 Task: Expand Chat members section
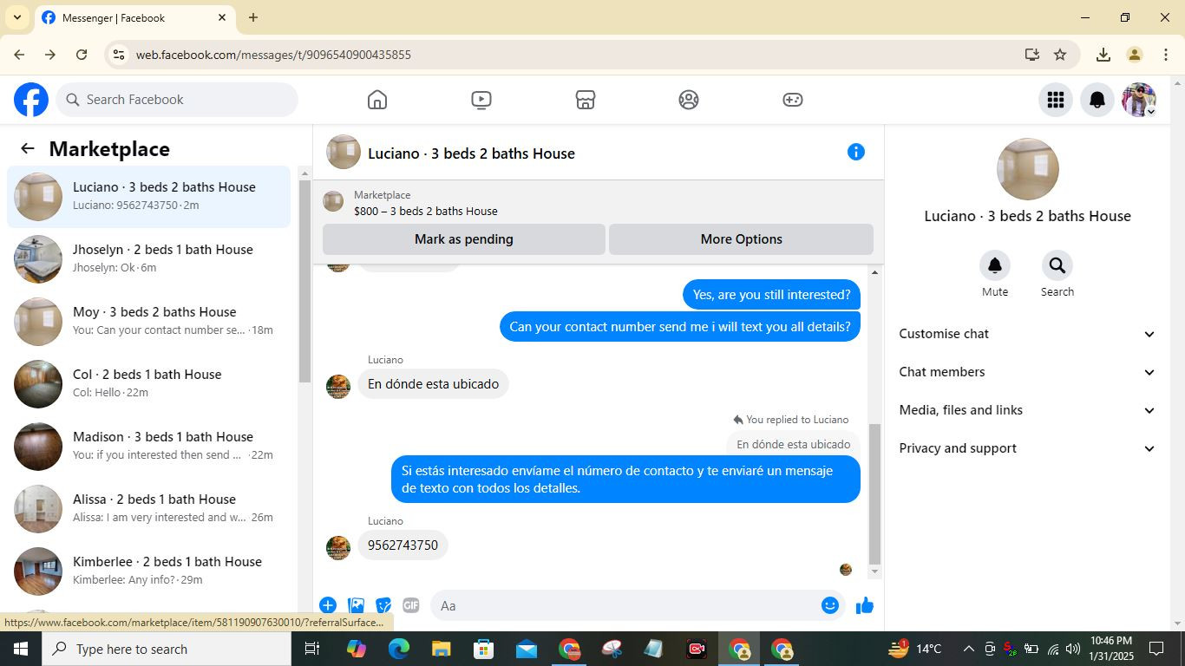(x=1028, y=372)
